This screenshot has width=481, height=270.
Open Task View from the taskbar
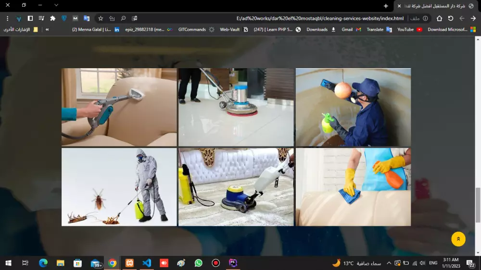pos(25,263)
